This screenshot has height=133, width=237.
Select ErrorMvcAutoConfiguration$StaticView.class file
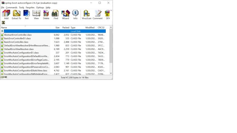(x=53, y=71)
